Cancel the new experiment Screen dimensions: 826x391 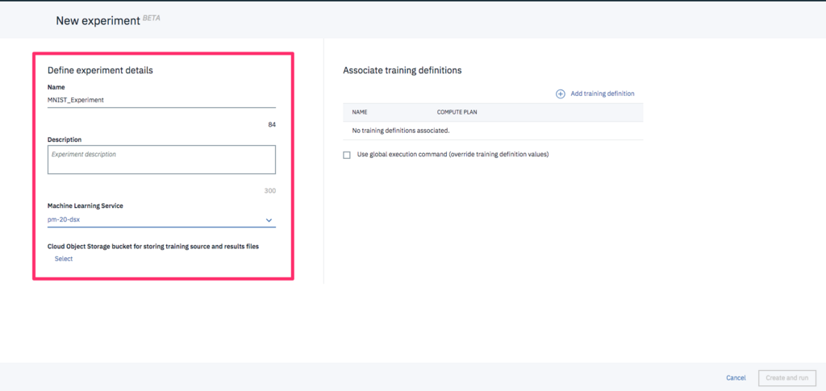(736, 378)
